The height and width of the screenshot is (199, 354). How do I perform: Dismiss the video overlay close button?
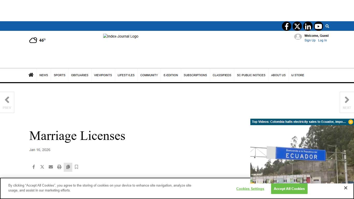pos(351,122)
